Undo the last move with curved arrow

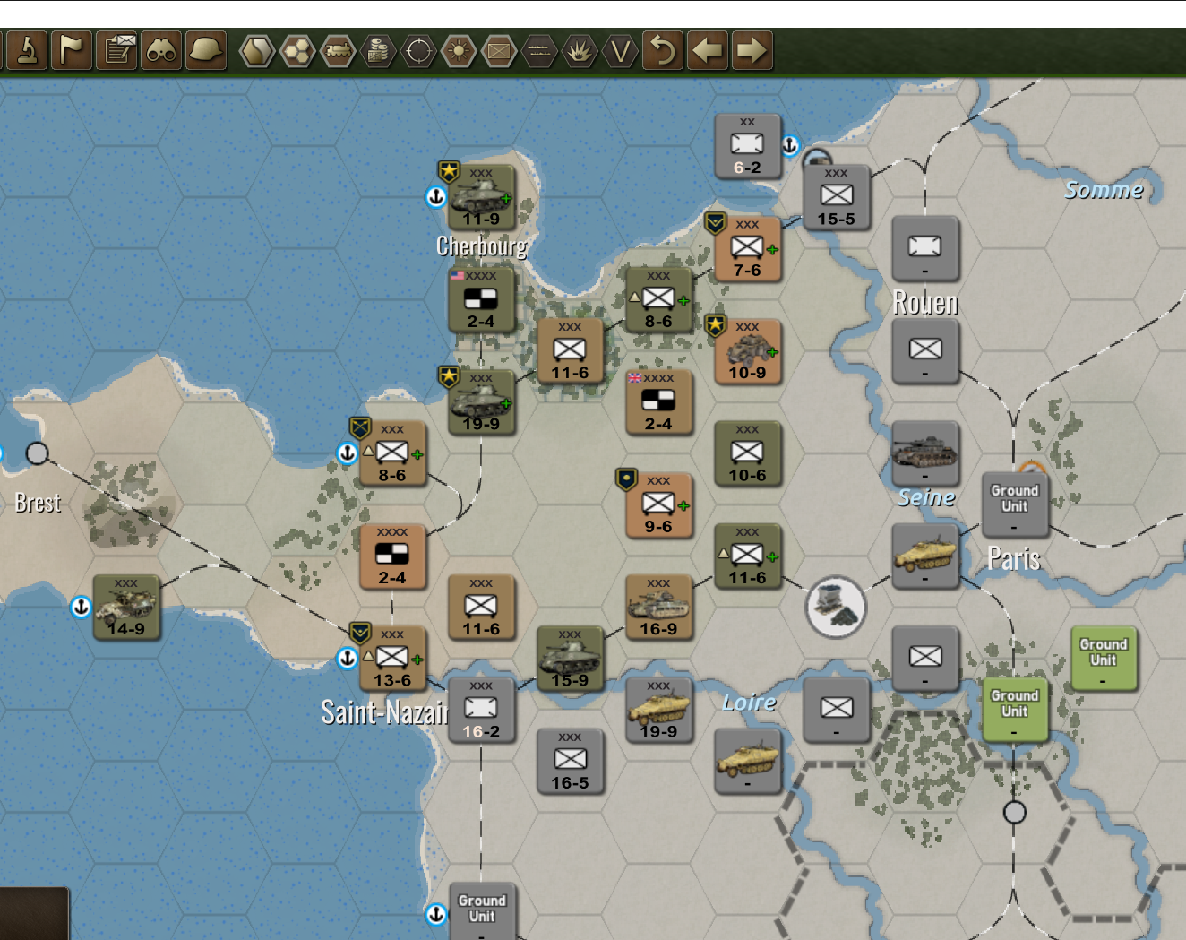pos(663,51)
